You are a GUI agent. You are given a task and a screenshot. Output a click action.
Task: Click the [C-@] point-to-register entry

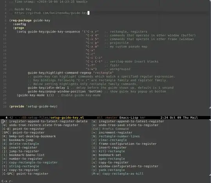click(x=23, y=129)
